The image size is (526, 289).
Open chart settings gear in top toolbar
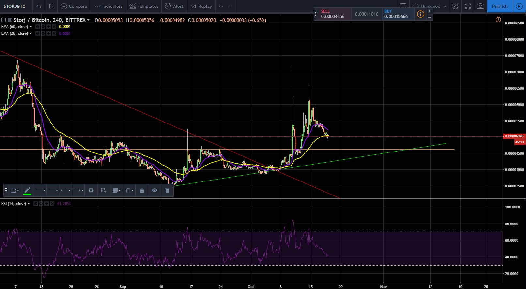point(455,6)
